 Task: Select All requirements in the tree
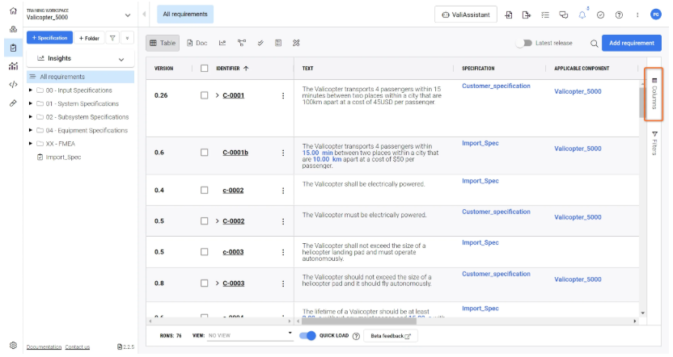(80, 77)
